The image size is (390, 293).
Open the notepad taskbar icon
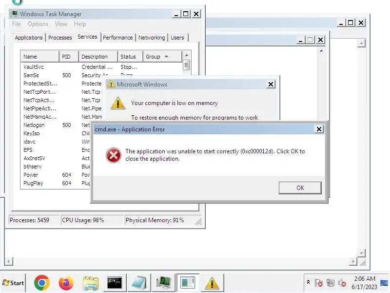click(139, 283)
